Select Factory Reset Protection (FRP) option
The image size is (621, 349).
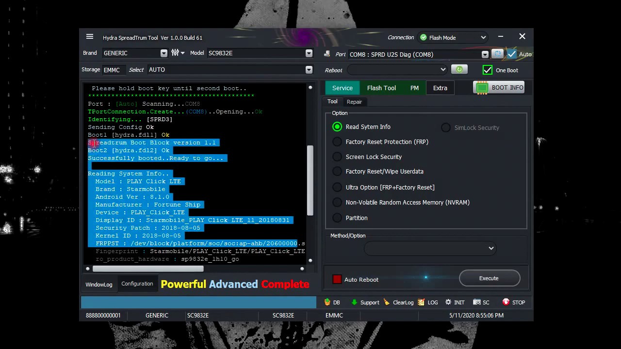[x=337, y=142]
